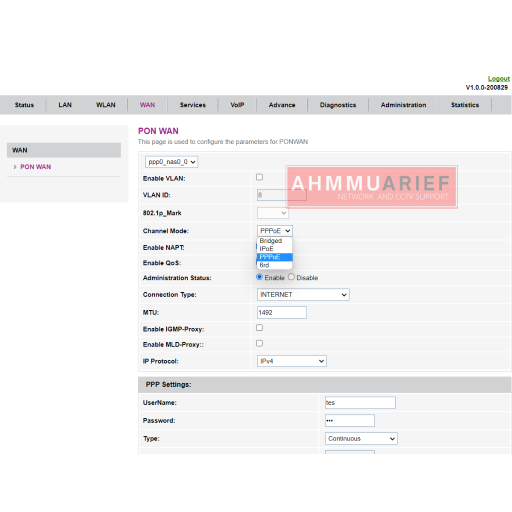Open the Connection Type dropdown
Screen dimensions: 512x512
[303, 294]
